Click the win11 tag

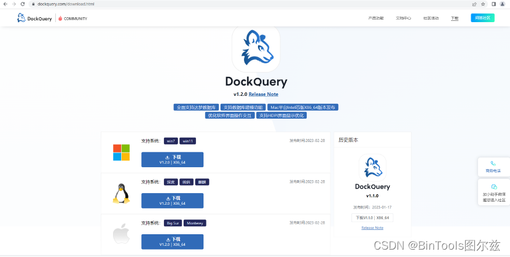187,141
